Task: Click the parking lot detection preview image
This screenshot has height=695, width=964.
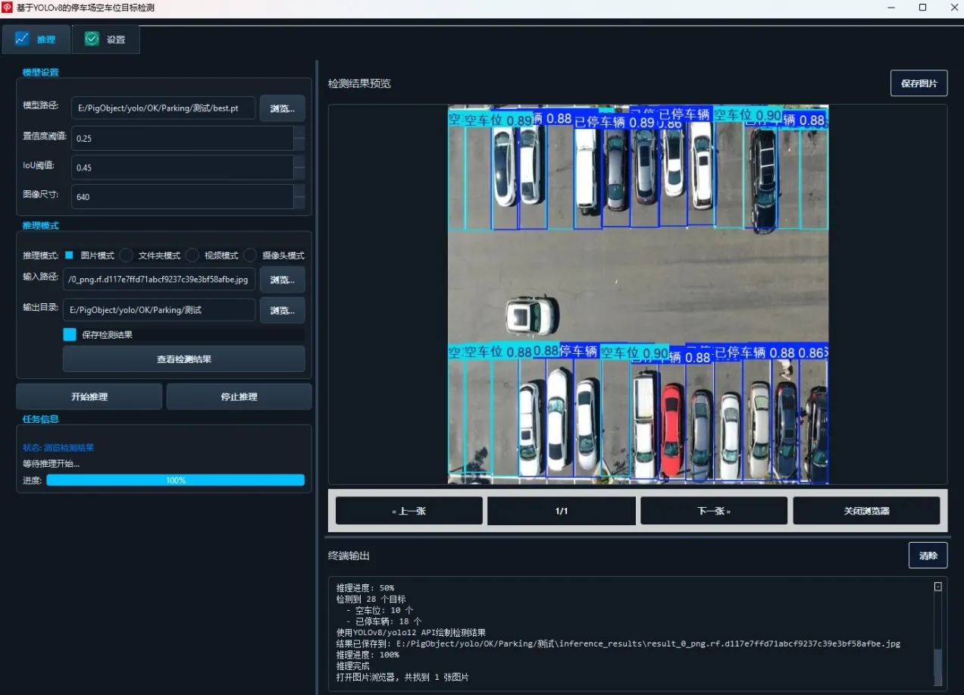Action: [x=637, y=294]
